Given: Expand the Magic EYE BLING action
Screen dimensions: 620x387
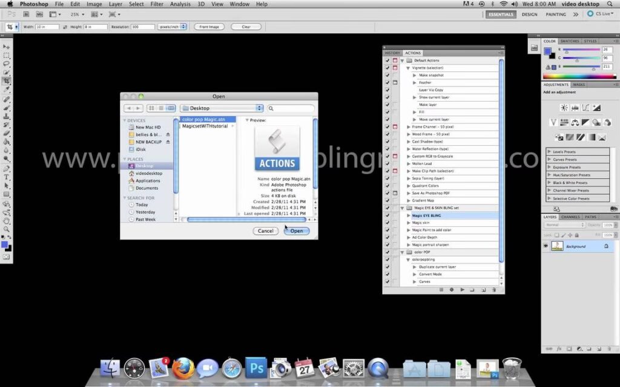Looking at the screenshot, I should tap(409, 215).
